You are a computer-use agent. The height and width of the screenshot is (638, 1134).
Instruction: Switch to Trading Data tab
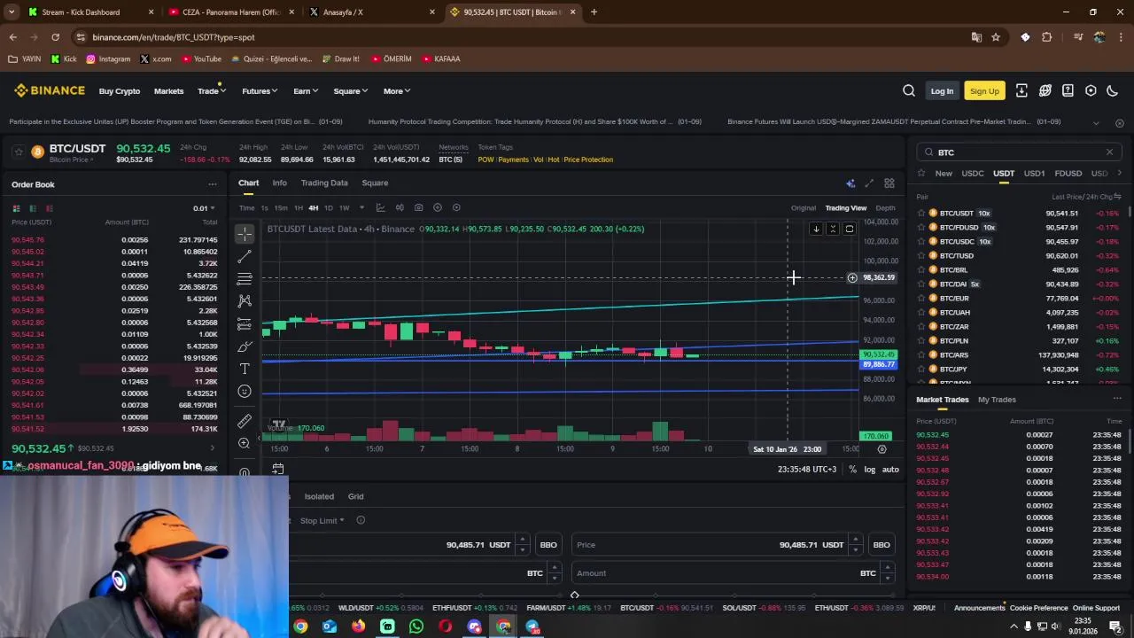click(324, 183)
